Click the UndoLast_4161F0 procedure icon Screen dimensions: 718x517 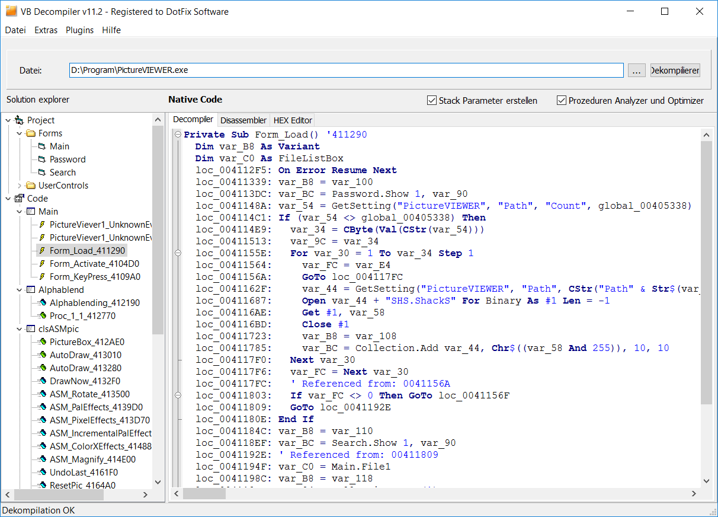coord(42,473)
